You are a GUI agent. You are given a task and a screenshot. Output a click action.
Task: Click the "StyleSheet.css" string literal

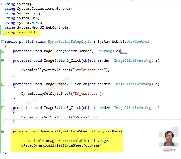tap(89, 70)
